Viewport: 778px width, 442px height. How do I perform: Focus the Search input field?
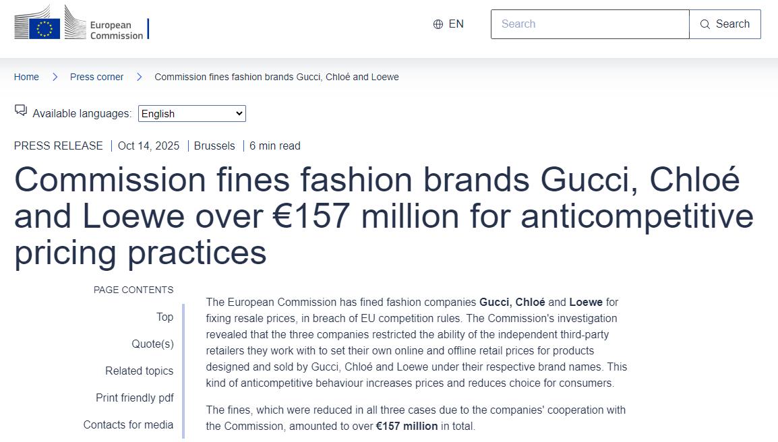(x=590, y=24)
